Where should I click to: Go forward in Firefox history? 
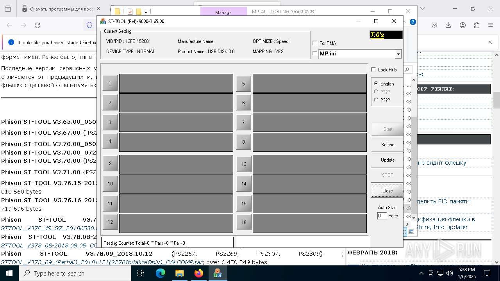coord(23,25)
